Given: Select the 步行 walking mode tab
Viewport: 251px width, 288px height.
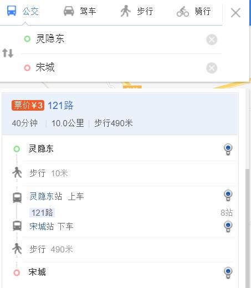Looking at the screenshot, I should tap(137, 11).
